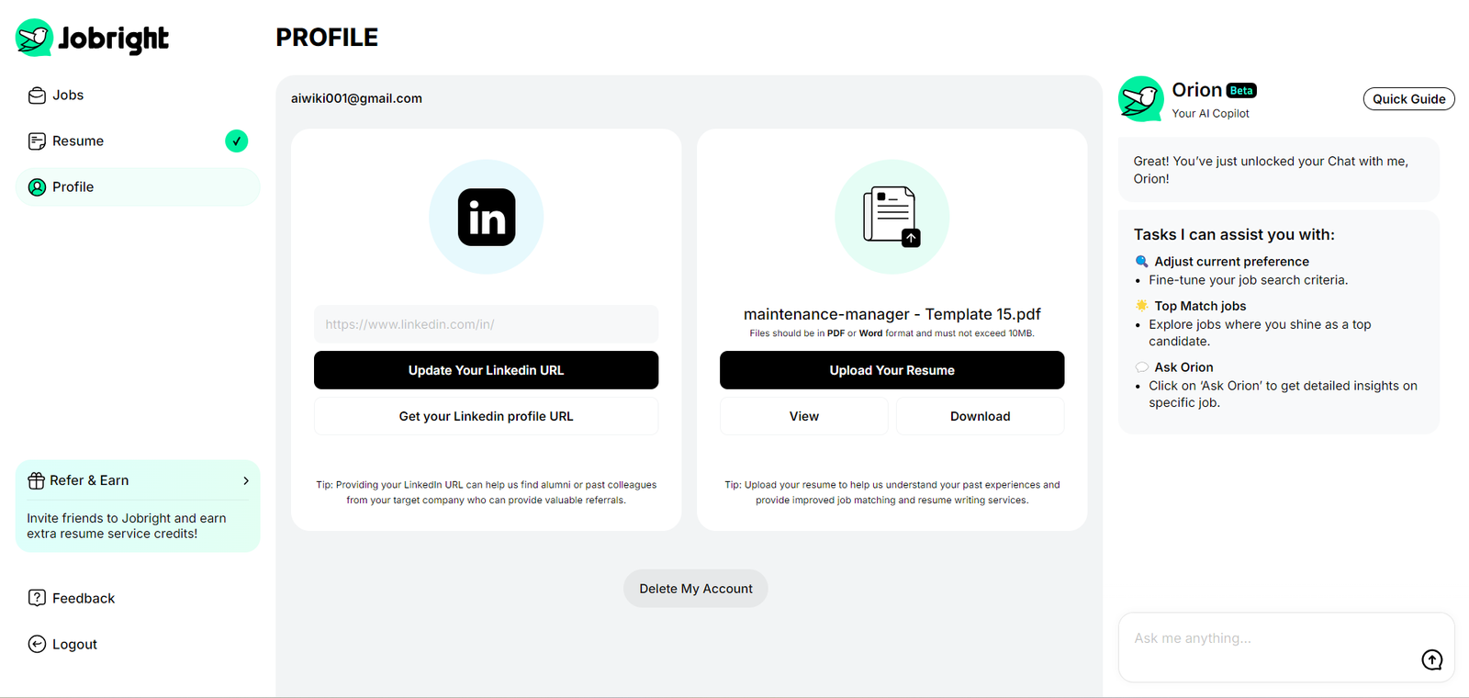The width and height of the screenshot is (1469, 698).
Task: Click maintenance-manager - Template 15.pdf filename
Action: pyautogui.click(x=891, y=314)
